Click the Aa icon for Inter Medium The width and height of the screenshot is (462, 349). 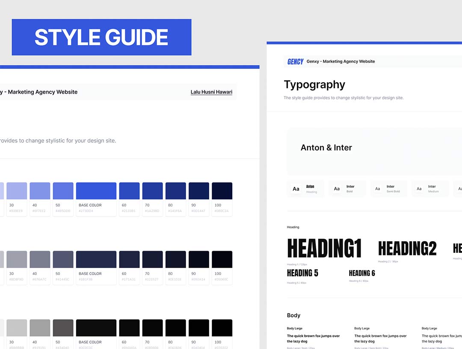click(x=419, y=189)
